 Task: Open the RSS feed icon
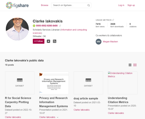(54, 41)
